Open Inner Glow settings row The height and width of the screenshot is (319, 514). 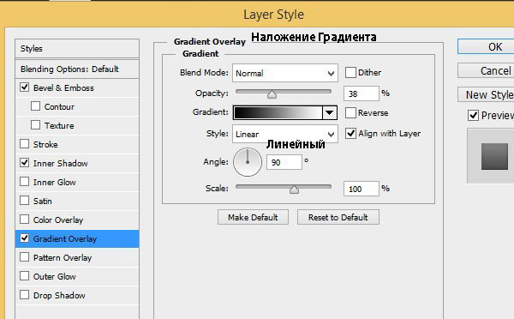click(x=77, y=182)
